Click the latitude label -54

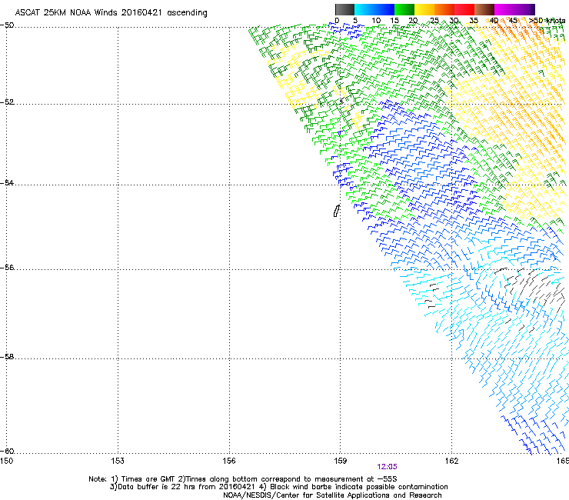tap(7, 182)
